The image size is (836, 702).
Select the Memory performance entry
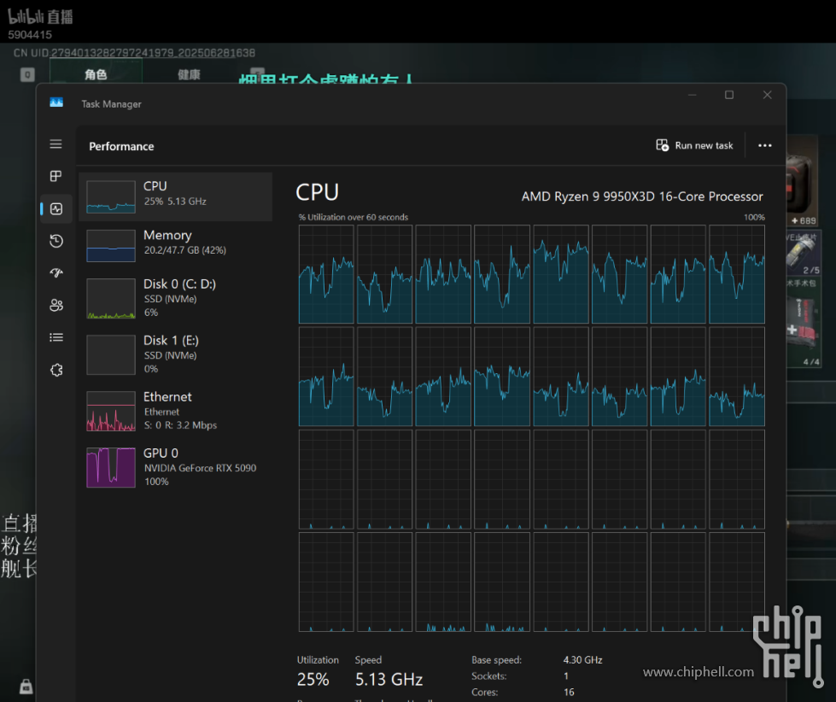175,245
